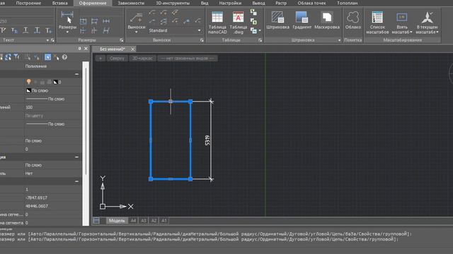The height and width of the screenshot is (254, 453).
Task: Switch to the A4 layout tab
Action: click(133, 221)
